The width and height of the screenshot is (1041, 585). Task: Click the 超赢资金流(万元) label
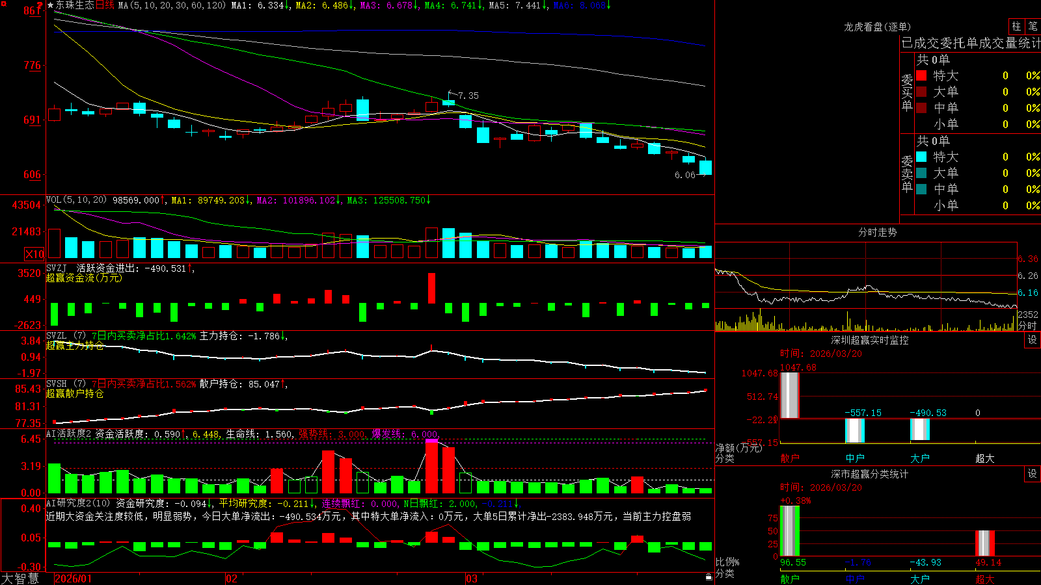(84, 278)
